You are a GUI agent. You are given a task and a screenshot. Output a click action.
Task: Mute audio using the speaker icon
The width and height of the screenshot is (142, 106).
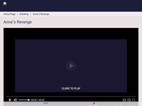[x=15, y=100]
